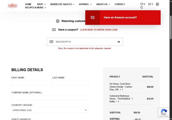Expand Recipes & More dropdown chevron
172x120 pixels.
click(45, 8)
